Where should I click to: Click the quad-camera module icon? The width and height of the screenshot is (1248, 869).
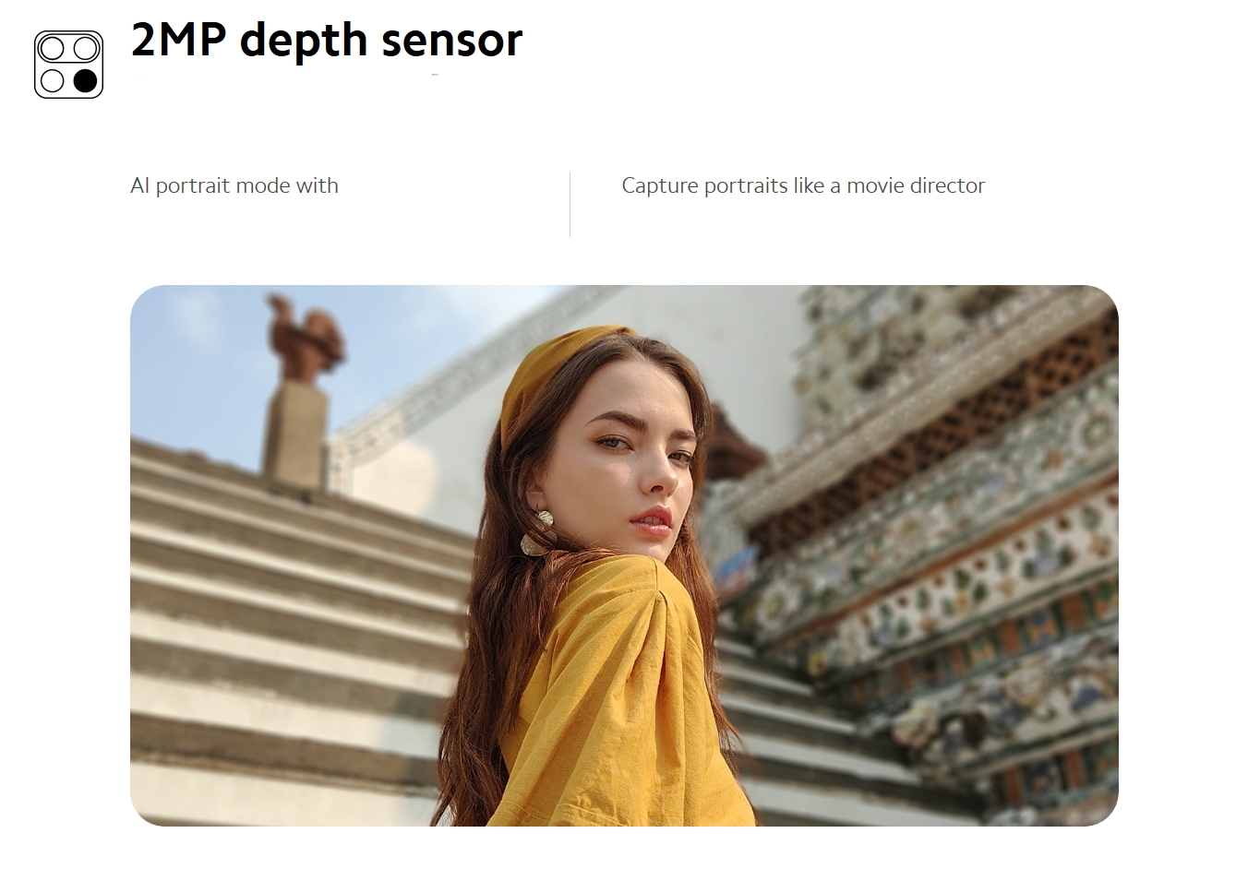[x=68, y=65]
